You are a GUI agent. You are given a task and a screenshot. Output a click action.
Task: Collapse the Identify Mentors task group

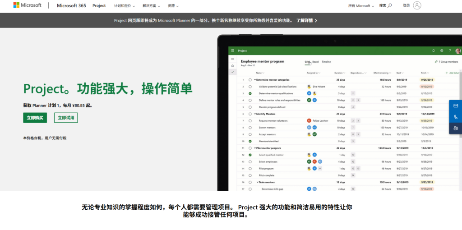254,114
